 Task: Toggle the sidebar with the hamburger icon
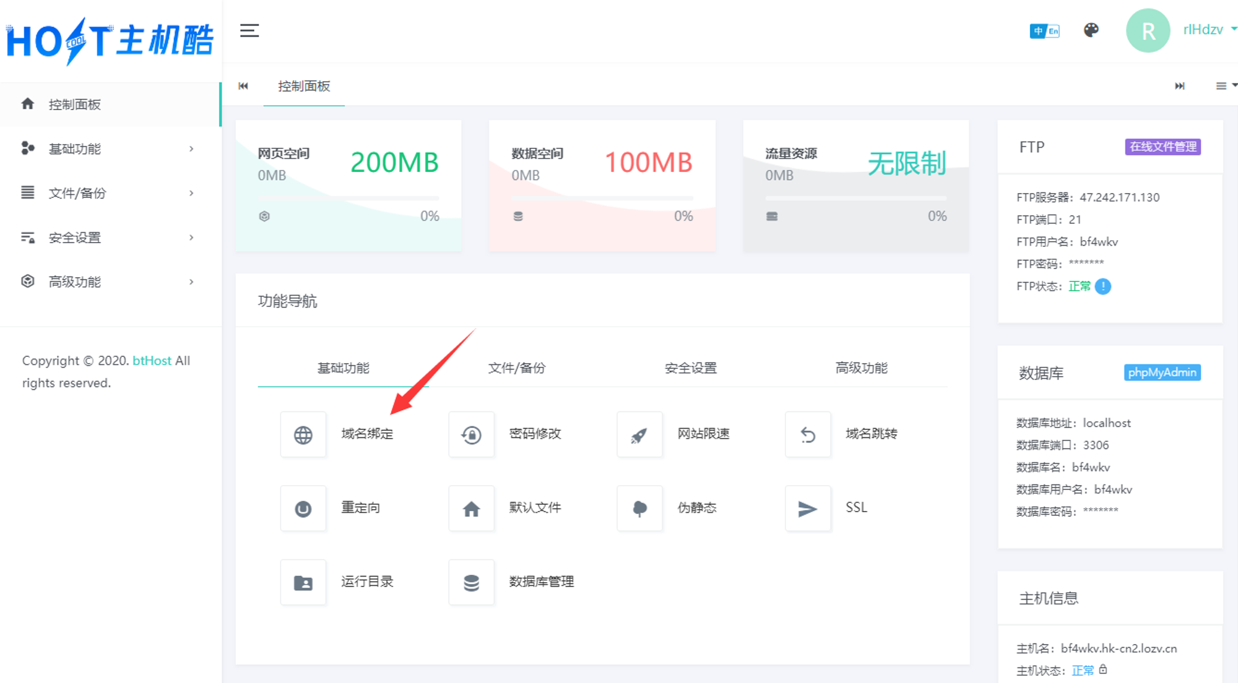(249, 30)
